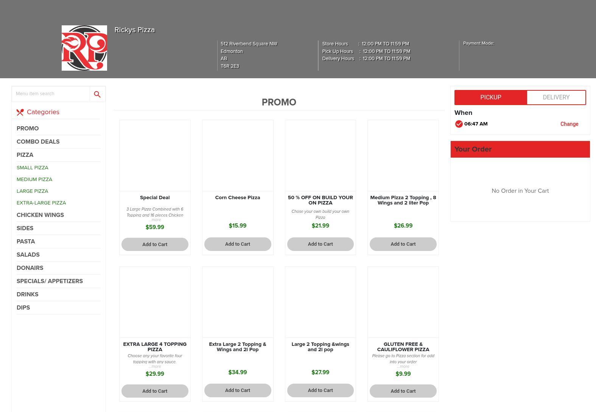Add Large 2 Topping & wings to cart
Screen dimensions: 596x412
tap(320, 390)
